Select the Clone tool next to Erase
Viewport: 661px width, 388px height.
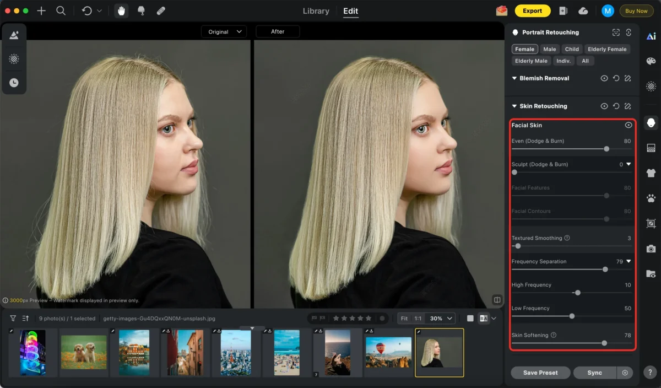[x=141, y=10]
